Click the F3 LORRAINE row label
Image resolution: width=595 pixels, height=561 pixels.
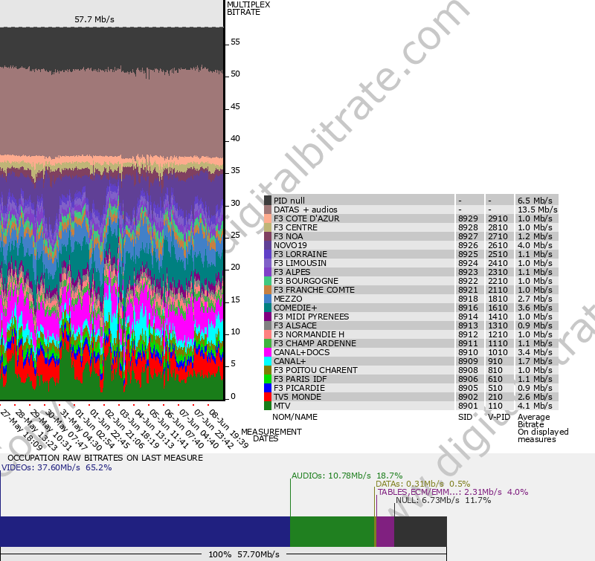click(x=300, y=254)
